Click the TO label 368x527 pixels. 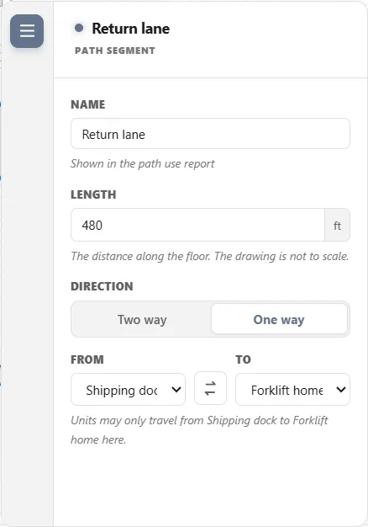pyautogui.click(x=243, y=359)
